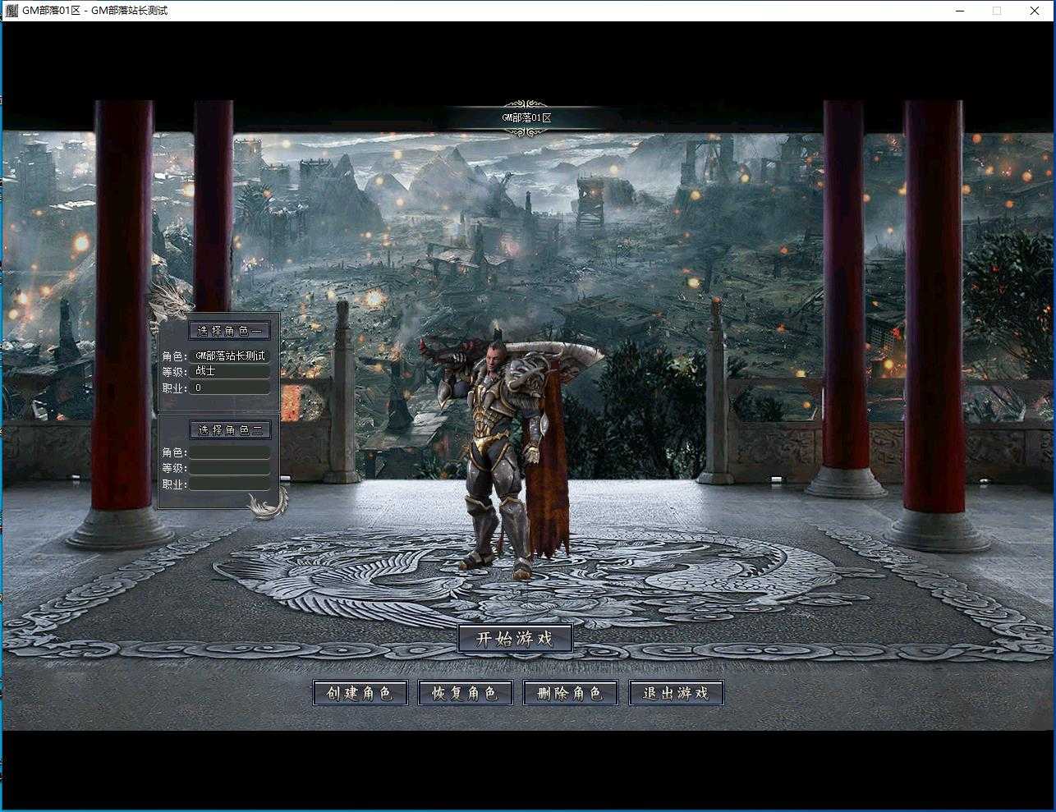Quit via the 退出游戏 button
Screen dimensions: 1056x812
(x=676, y=693)
